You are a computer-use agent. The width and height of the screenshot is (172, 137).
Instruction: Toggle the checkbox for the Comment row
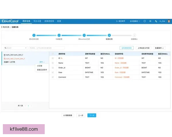[52, 77]
